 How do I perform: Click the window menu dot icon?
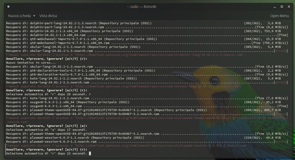[8, 7]
